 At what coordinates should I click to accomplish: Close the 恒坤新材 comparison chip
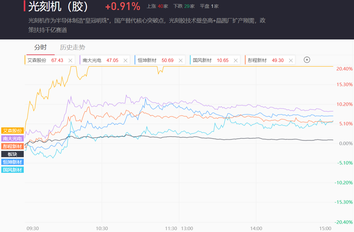click(x=181, y=60)
